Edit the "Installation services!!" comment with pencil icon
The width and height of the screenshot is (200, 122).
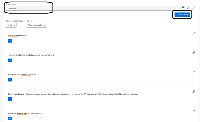[194, 33]
